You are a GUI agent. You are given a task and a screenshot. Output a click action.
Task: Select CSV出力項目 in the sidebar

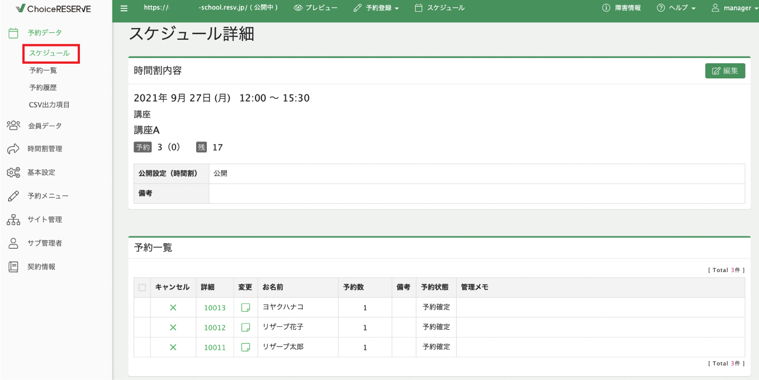(49, 104)
